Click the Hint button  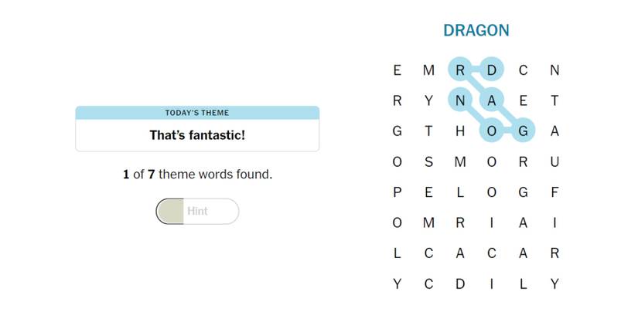197,211
